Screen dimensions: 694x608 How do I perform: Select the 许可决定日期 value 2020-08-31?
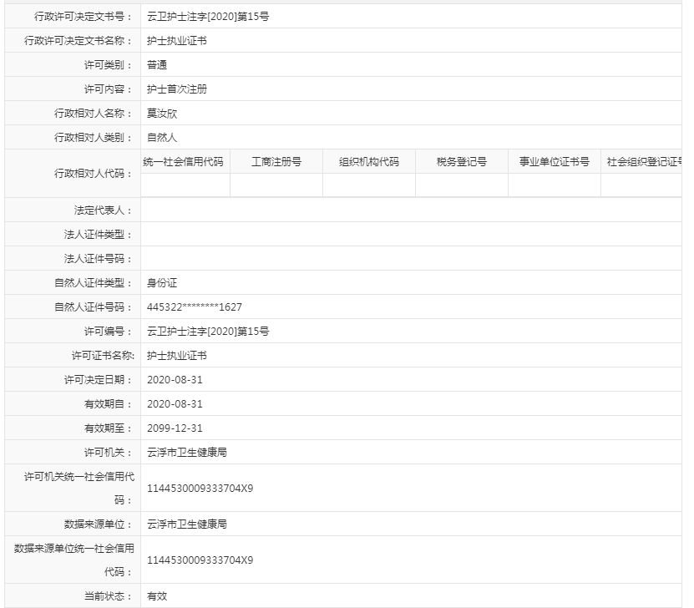coord(178,379)
